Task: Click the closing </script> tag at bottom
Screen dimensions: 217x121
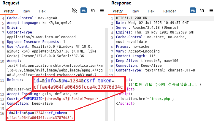Action: tap(125, 104)
